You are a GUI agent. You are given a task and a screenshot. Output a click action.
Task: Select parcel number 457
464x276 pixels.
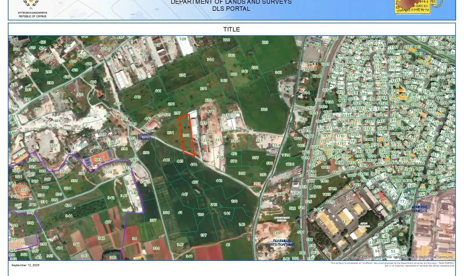(195, 182)
